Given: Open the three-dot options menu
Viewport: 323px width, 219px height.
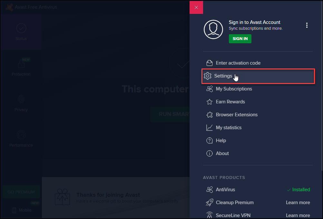Looking at the screenshot, I should (x=307, y=25).
